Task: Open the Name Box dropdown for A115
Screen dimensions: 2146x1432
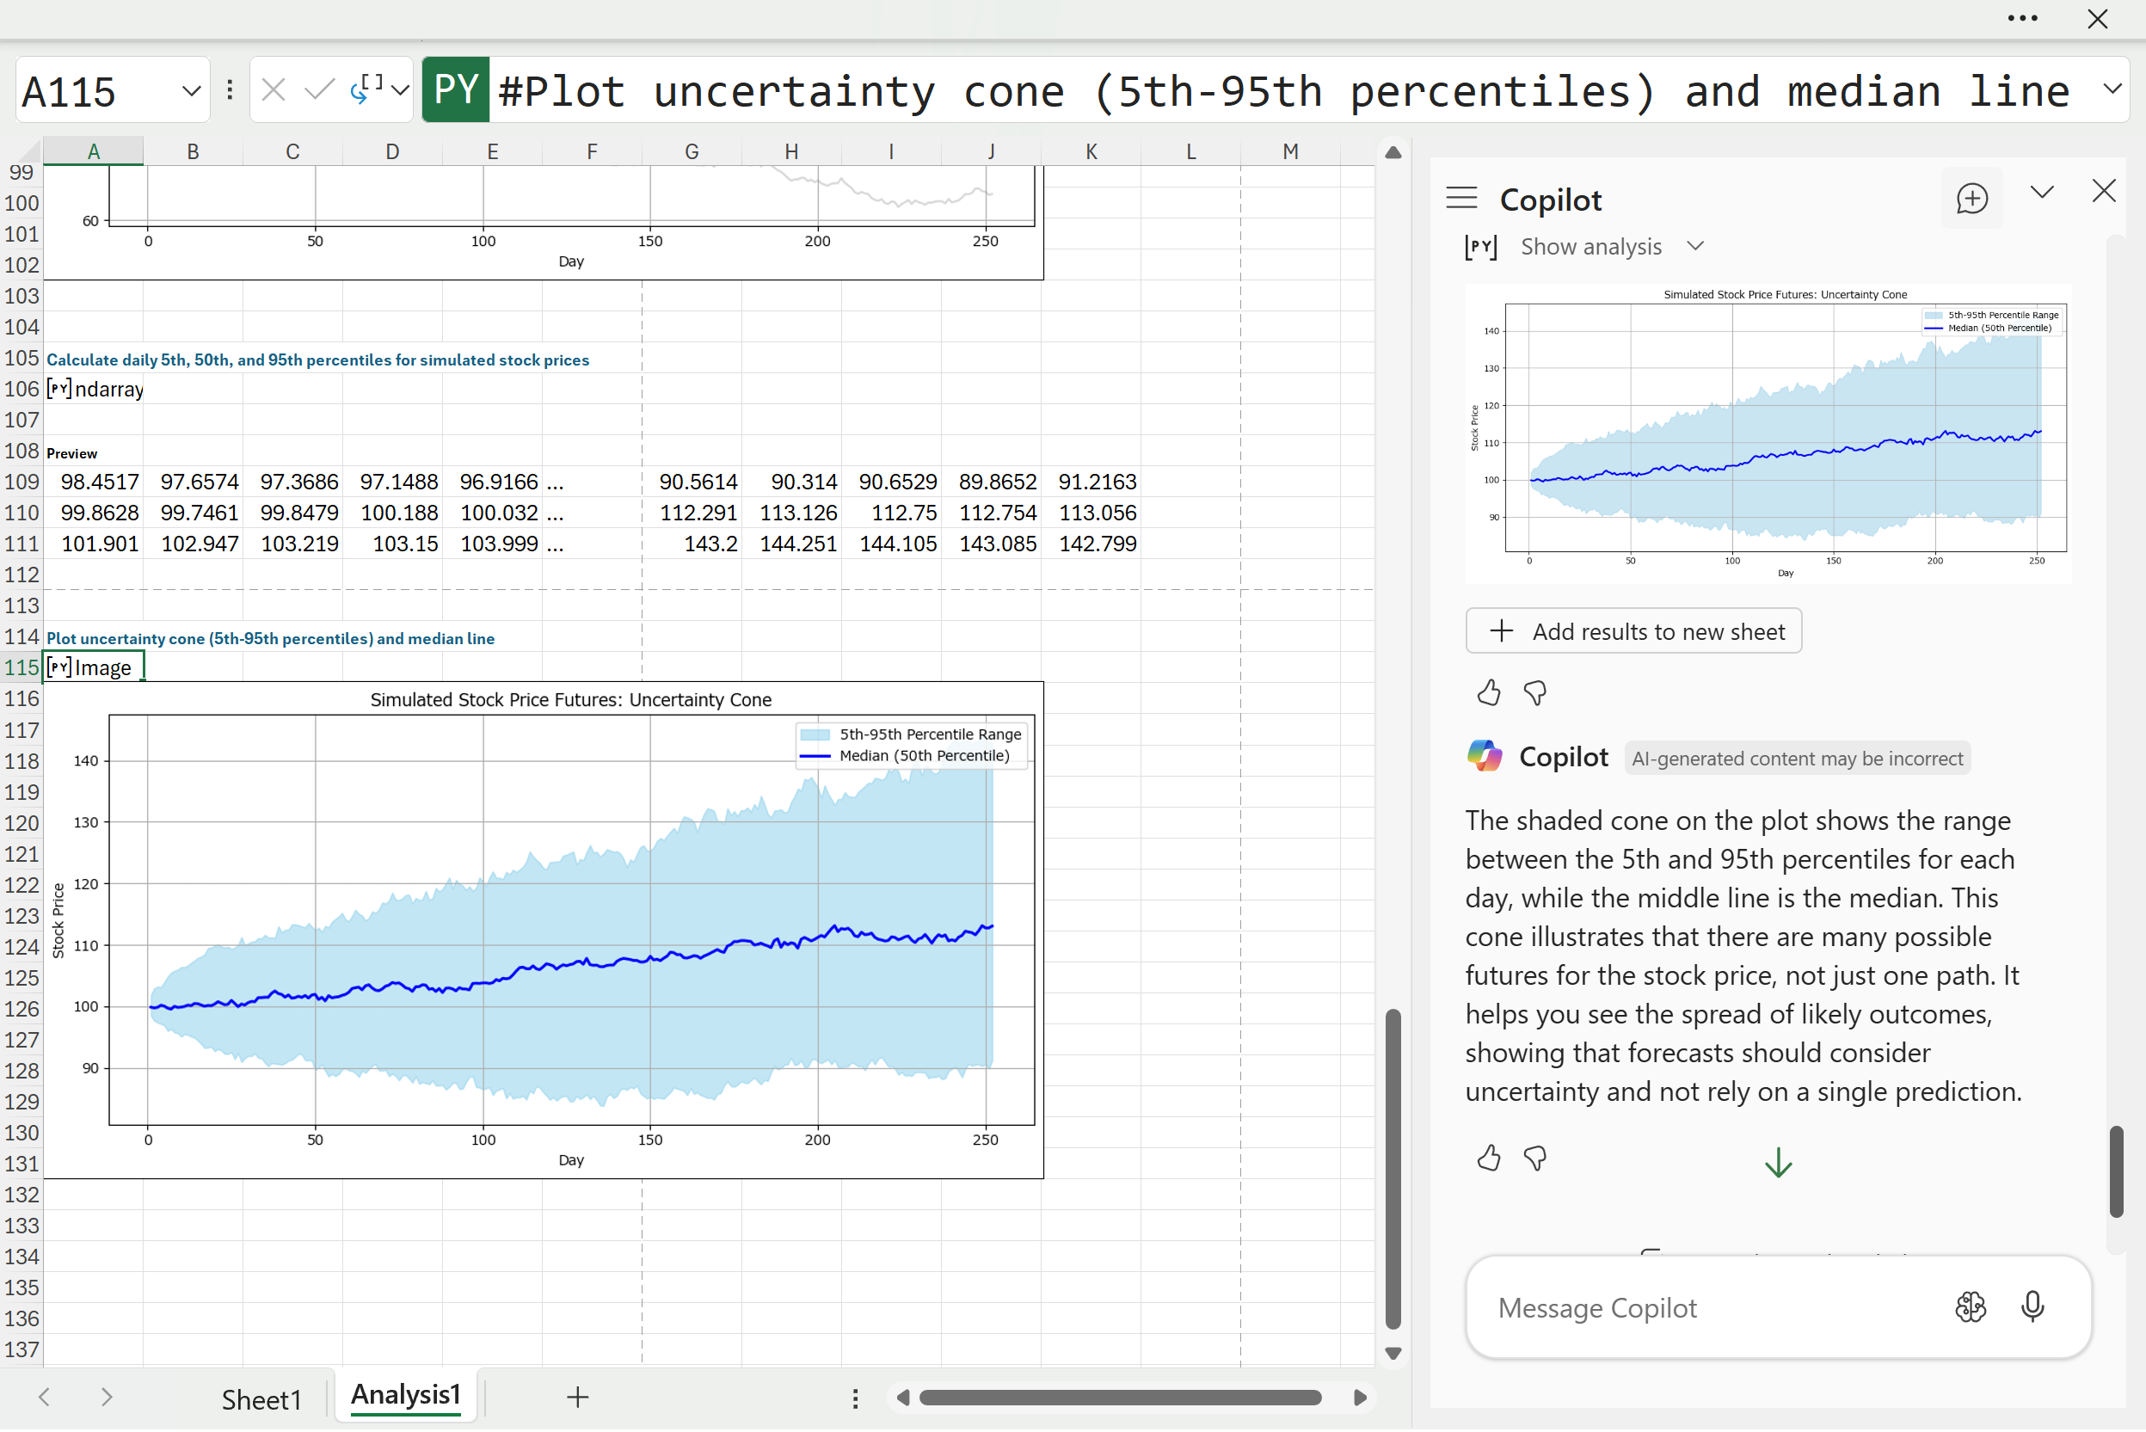Action: (x=191, y=90)
